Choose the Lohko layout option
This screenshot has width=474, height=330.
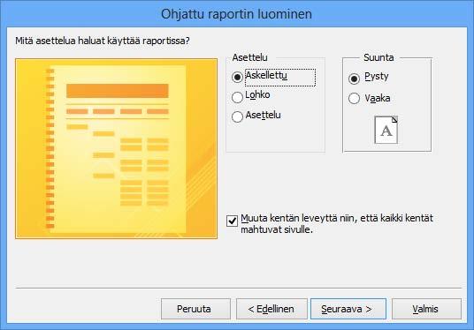[x=237, y=97]
